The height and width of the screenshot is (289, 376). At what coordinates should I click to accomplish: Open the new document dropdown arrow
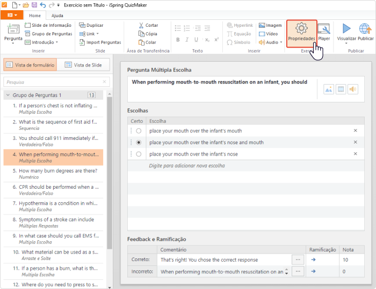click(20, 5)
